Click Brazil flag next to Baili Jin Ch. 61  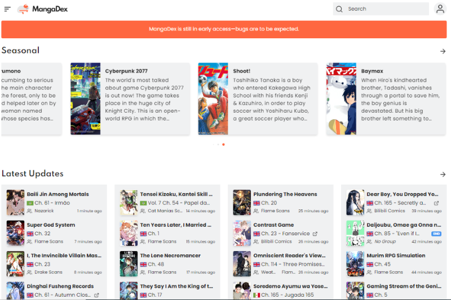click(30, 203)
